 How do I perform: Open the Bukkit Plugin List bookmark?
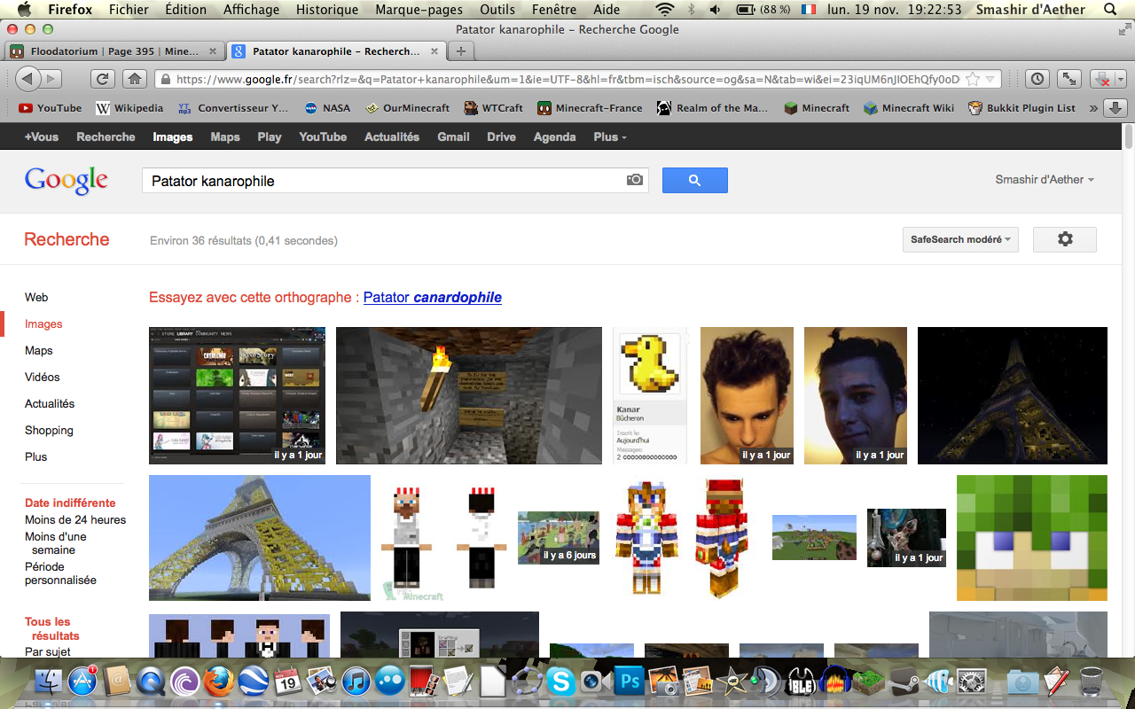[1021, 108]
